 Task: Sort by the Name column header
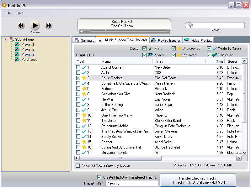point(126,61)
